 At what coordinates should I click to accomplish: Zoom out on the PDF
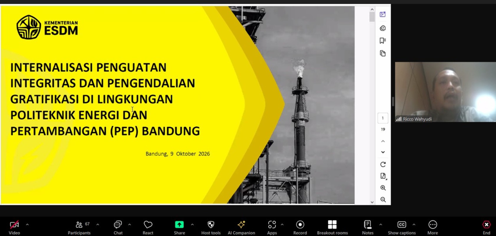click(x=383, y=200)
